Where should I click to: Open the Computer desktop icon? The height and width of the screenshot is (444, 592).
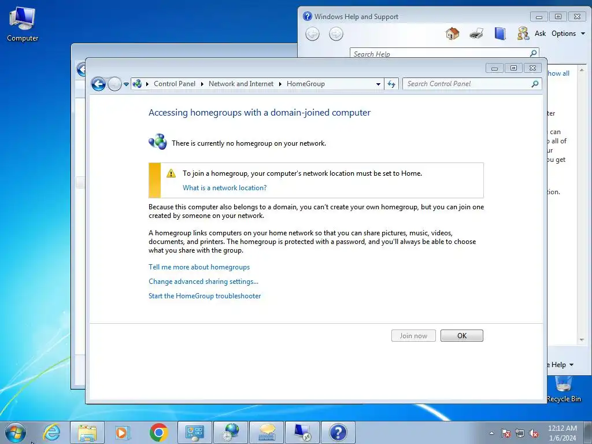23,24
